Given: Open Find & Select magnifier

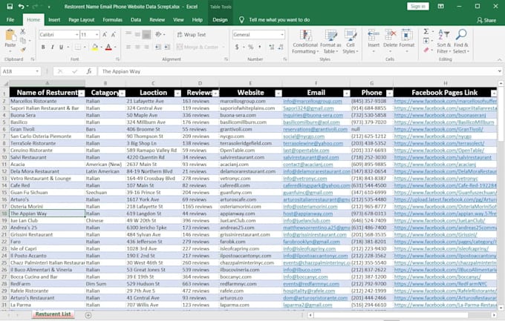Looking at the screenshot, I should [x=461, y=42].
